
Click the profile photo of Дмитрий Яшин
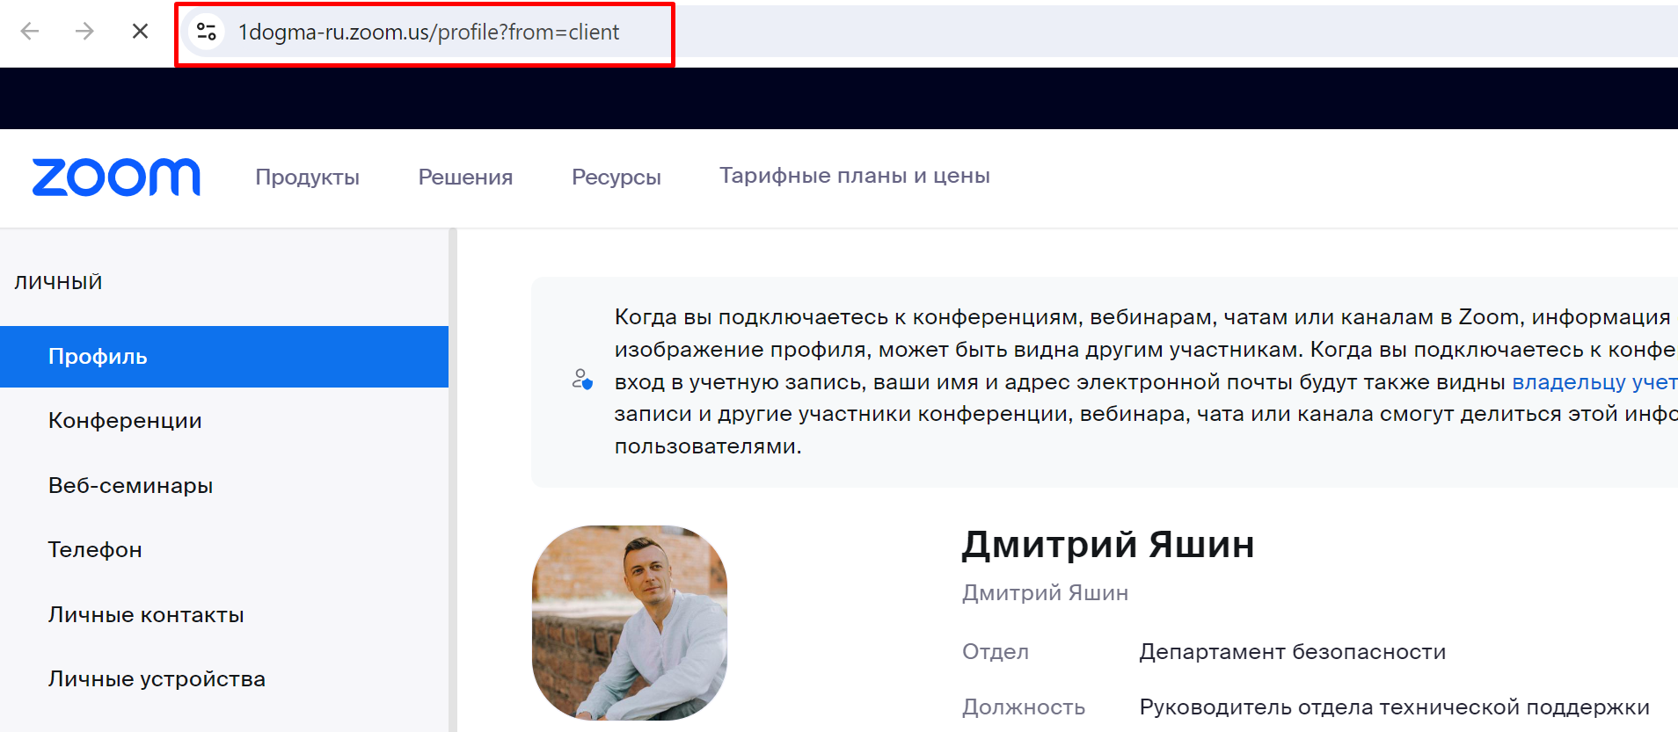pyautogui.click(x=630, y=622)
